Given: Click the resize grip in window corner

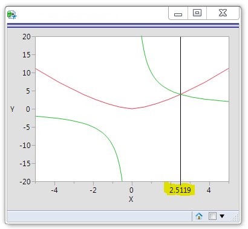Looking at the screenshot, I should 235,218.
